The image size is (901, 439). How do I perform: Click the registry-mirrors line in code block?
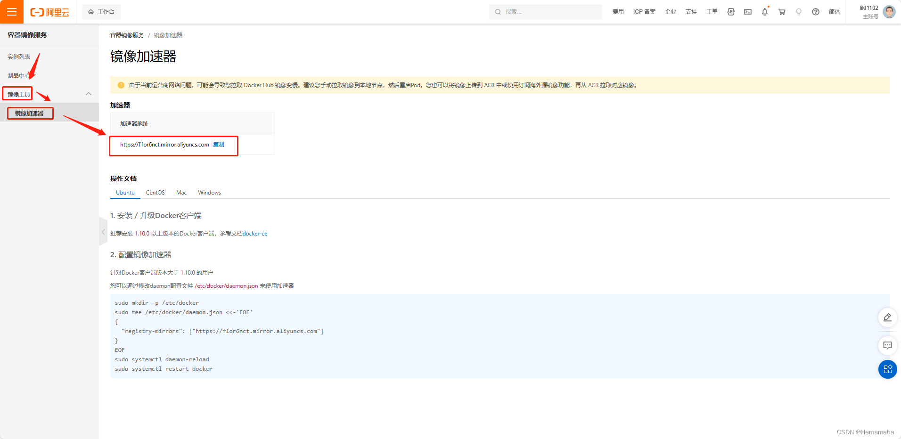(x=222, y=331)
